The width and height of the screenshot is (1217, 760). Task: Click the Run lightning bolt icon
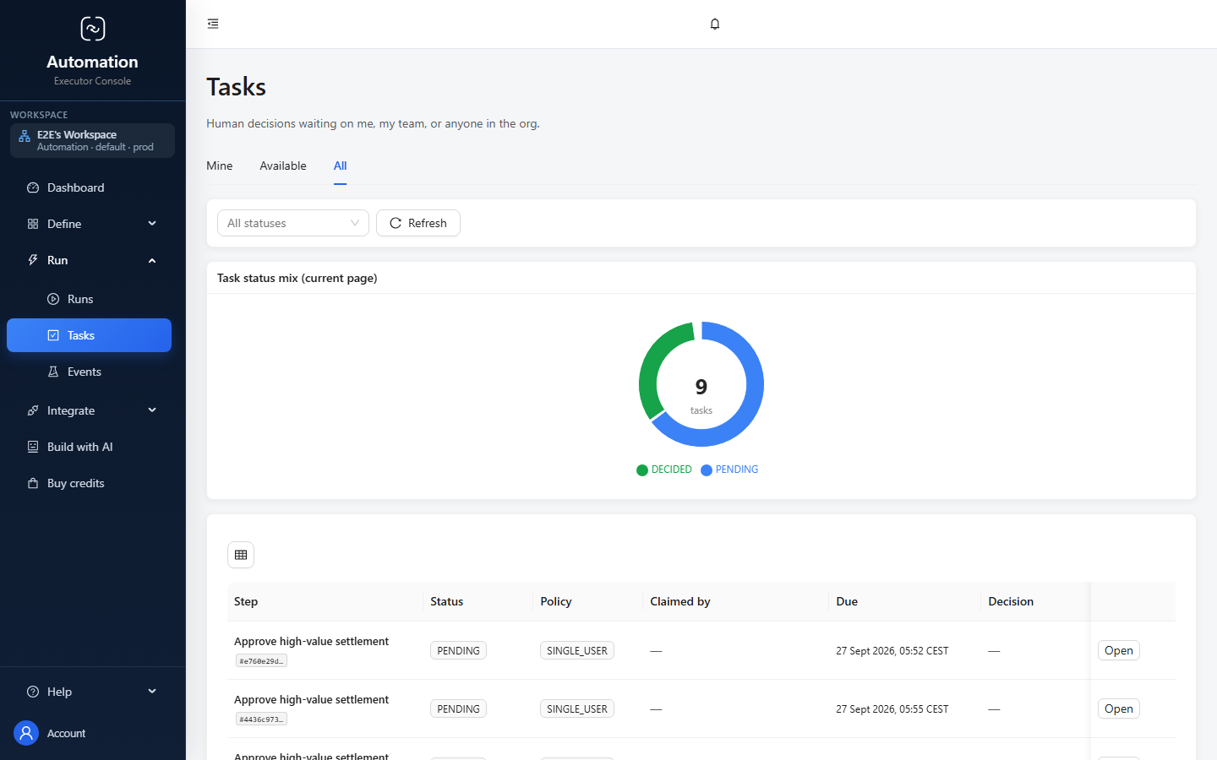(33, 260)
